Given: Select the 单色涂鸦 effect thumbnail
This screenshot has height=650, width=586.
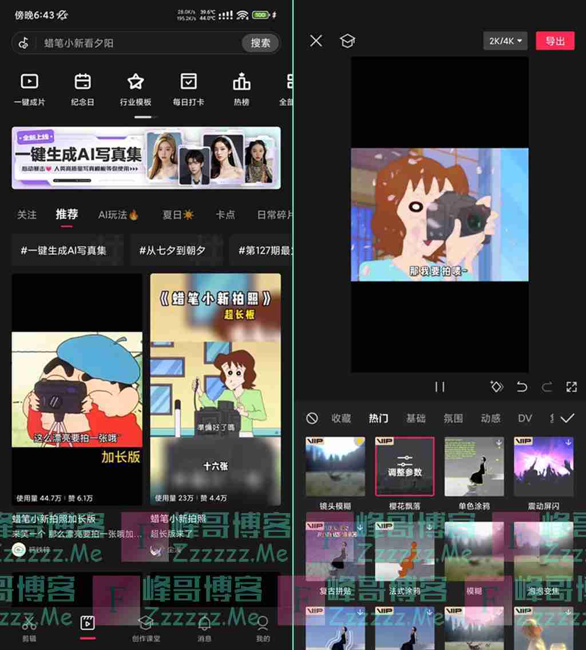Looking at the screenshot, I should coord(474,466).
